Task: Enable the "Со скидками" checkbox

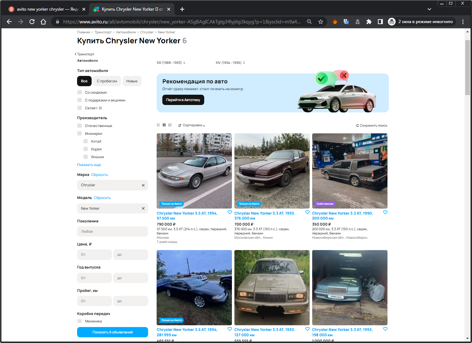Action: (80, 92)
